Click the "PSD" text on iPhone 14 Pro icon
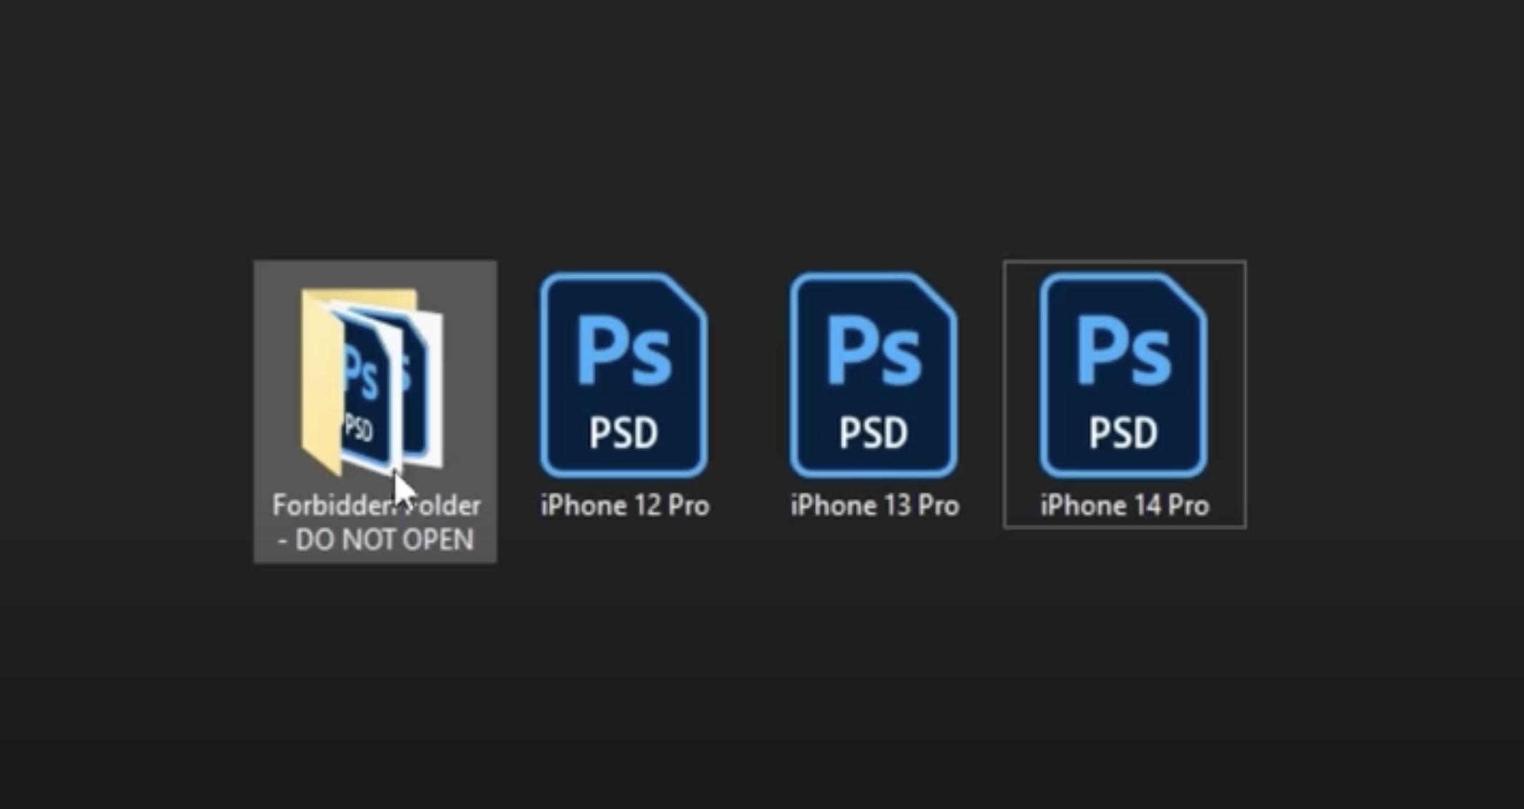The image size is (1524, 809). click(1124, 432)
